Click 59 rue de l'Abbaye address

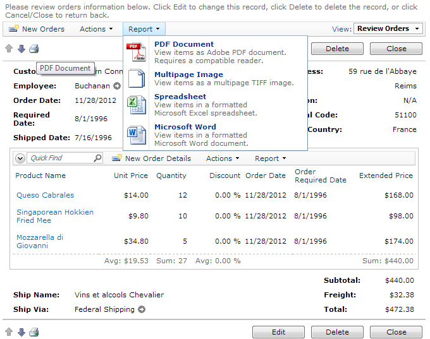click(x=383, y=71)
